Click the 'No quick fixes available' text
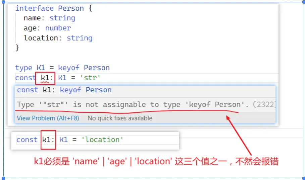 [120, 118]
